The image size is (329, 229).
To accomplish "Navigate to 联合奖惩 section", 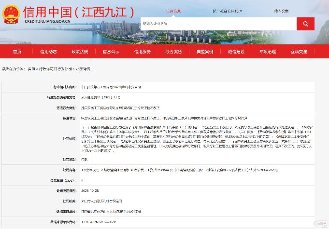I will 173,51.
